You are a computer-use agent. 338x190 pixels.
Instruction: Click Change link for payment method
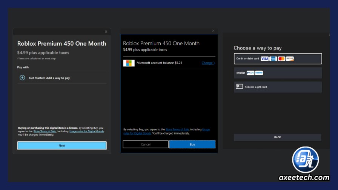pyautogui.click(x=208, y=63)
